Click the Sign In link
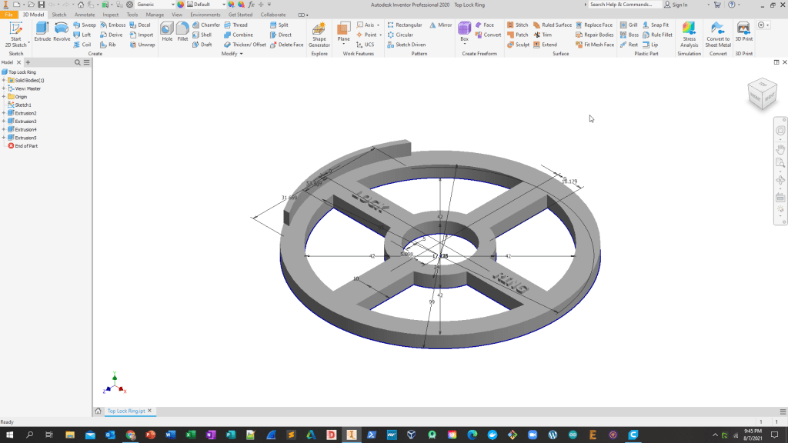Screen dimensions: 788x443 pyautogui.click(x=679, y=5)
